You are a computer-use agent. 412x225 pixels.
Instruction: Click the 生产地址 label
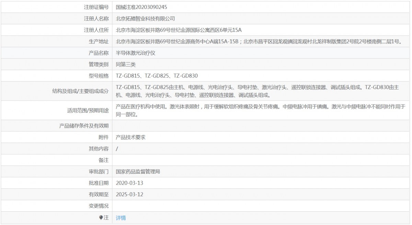99,41
